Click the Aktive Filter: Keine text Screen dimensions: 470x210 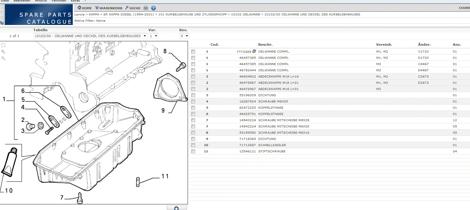90,21
